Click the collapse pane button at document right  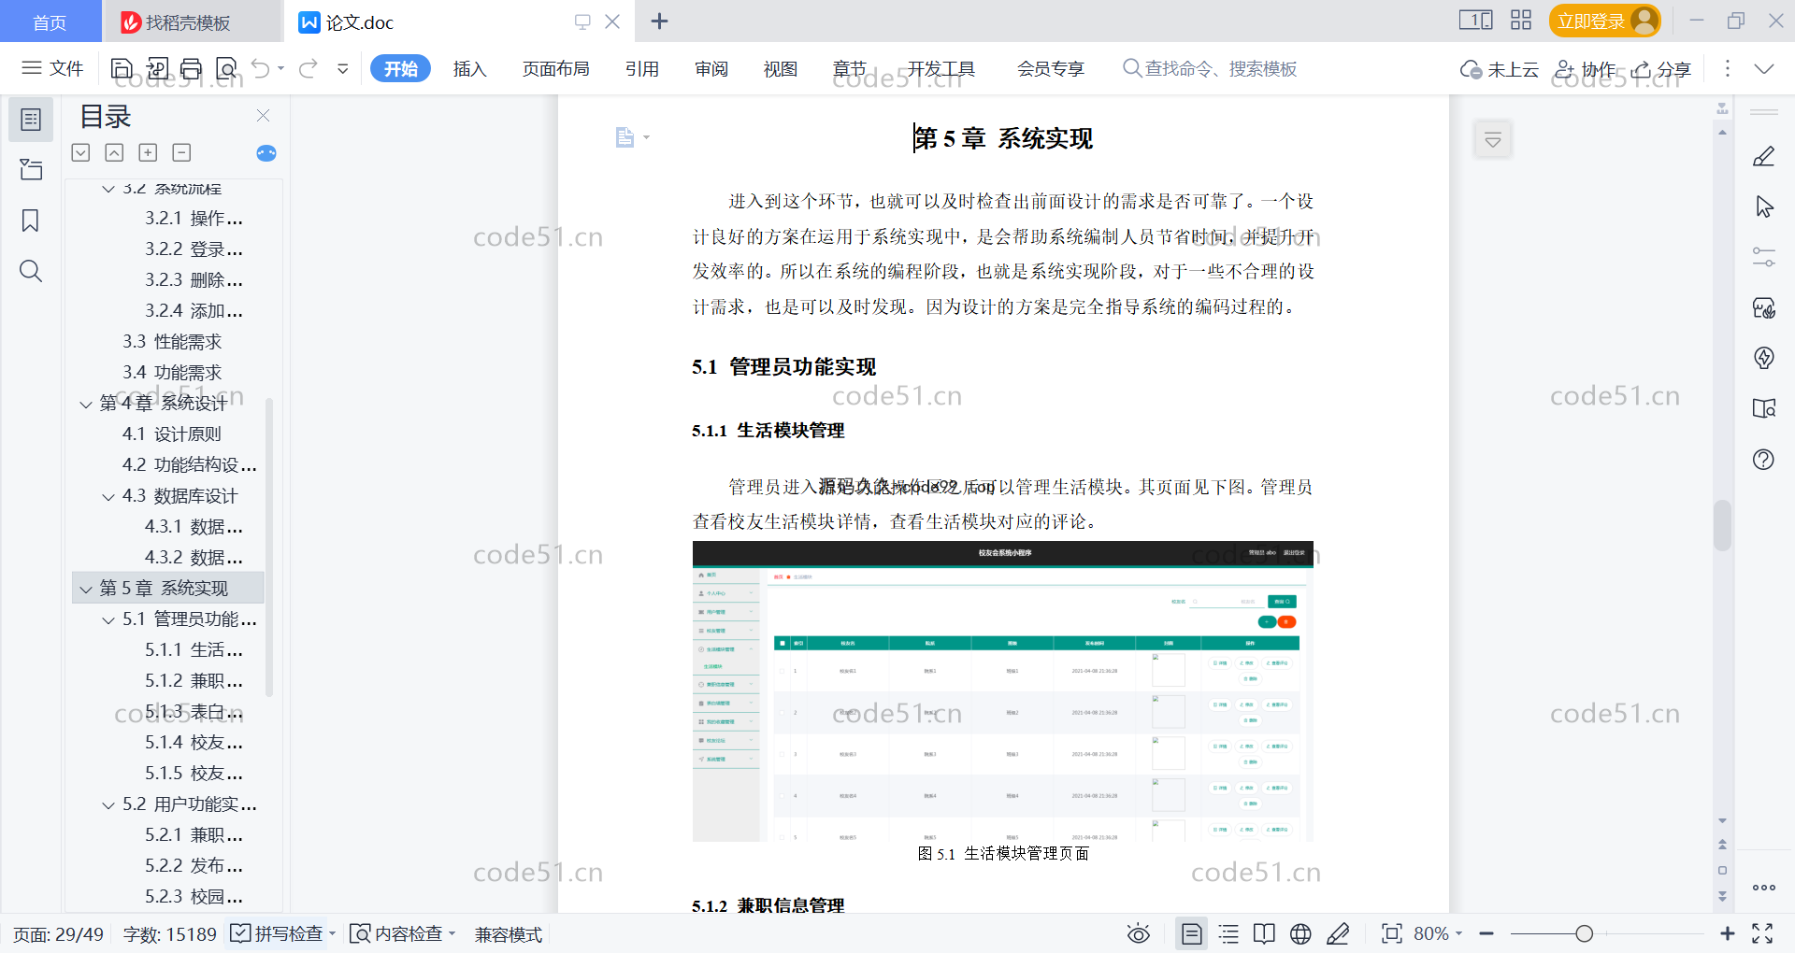[x=1493, y=140]
